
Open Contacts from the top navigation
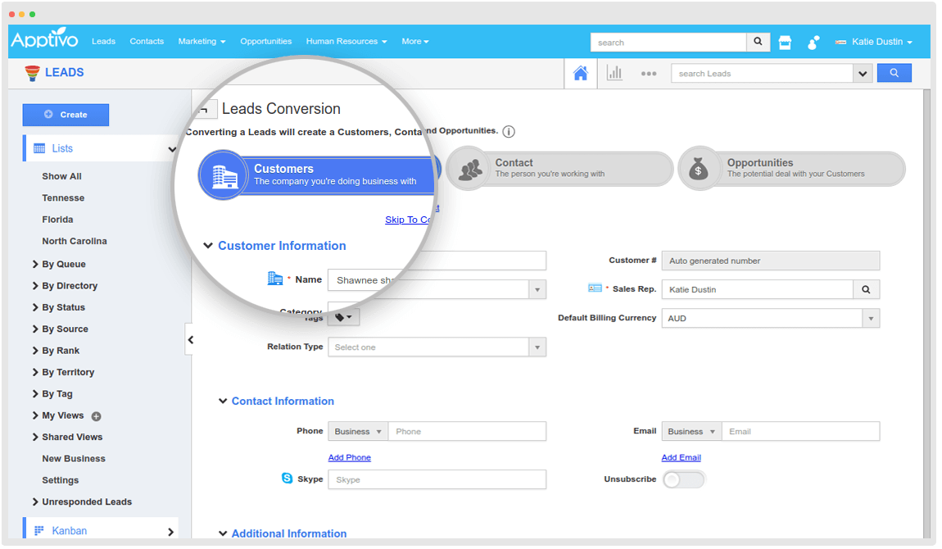click(147, 41)
